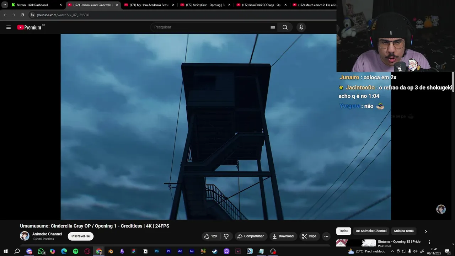This screenshot has width=455, height=256.
Task: Open Spotify from taskbar
Action: point(75,251)
